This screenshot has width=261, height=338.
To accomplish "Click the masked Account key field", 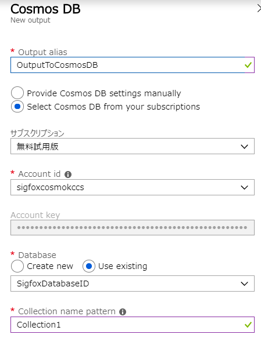I will (x=133, y=228).
